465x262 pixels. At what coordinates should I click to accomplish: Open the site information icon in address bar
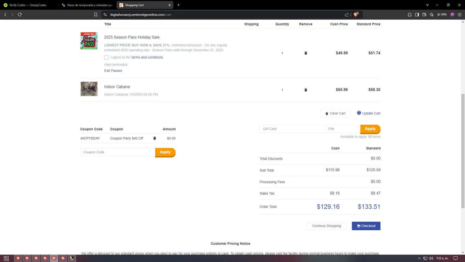(x=105, y=15)
